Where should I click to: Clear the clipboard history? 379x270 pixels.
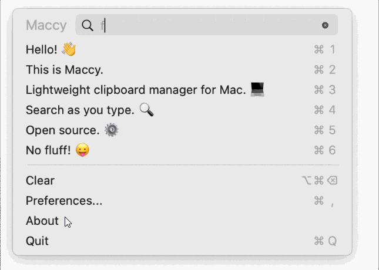tap(183, 180)
